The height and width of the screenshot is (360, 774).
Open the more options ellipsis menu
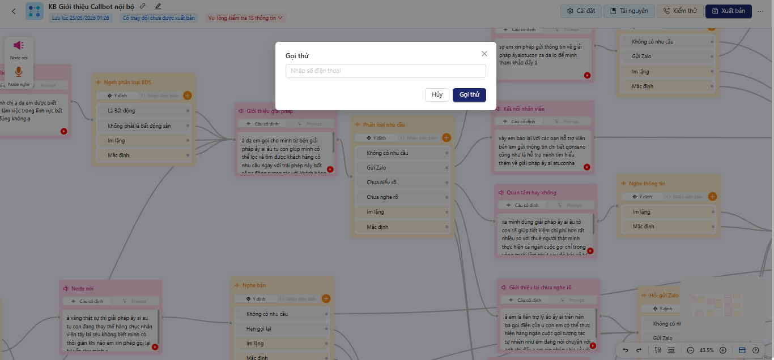point(760,11)
